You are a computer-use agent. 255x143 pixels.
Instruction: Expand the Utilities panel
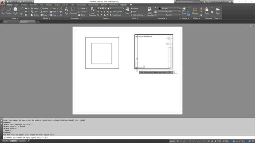(x=196, y=18)
